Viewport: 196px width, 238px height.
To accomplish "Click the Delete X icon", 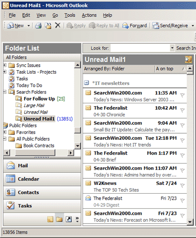I will tap(58, 25).
